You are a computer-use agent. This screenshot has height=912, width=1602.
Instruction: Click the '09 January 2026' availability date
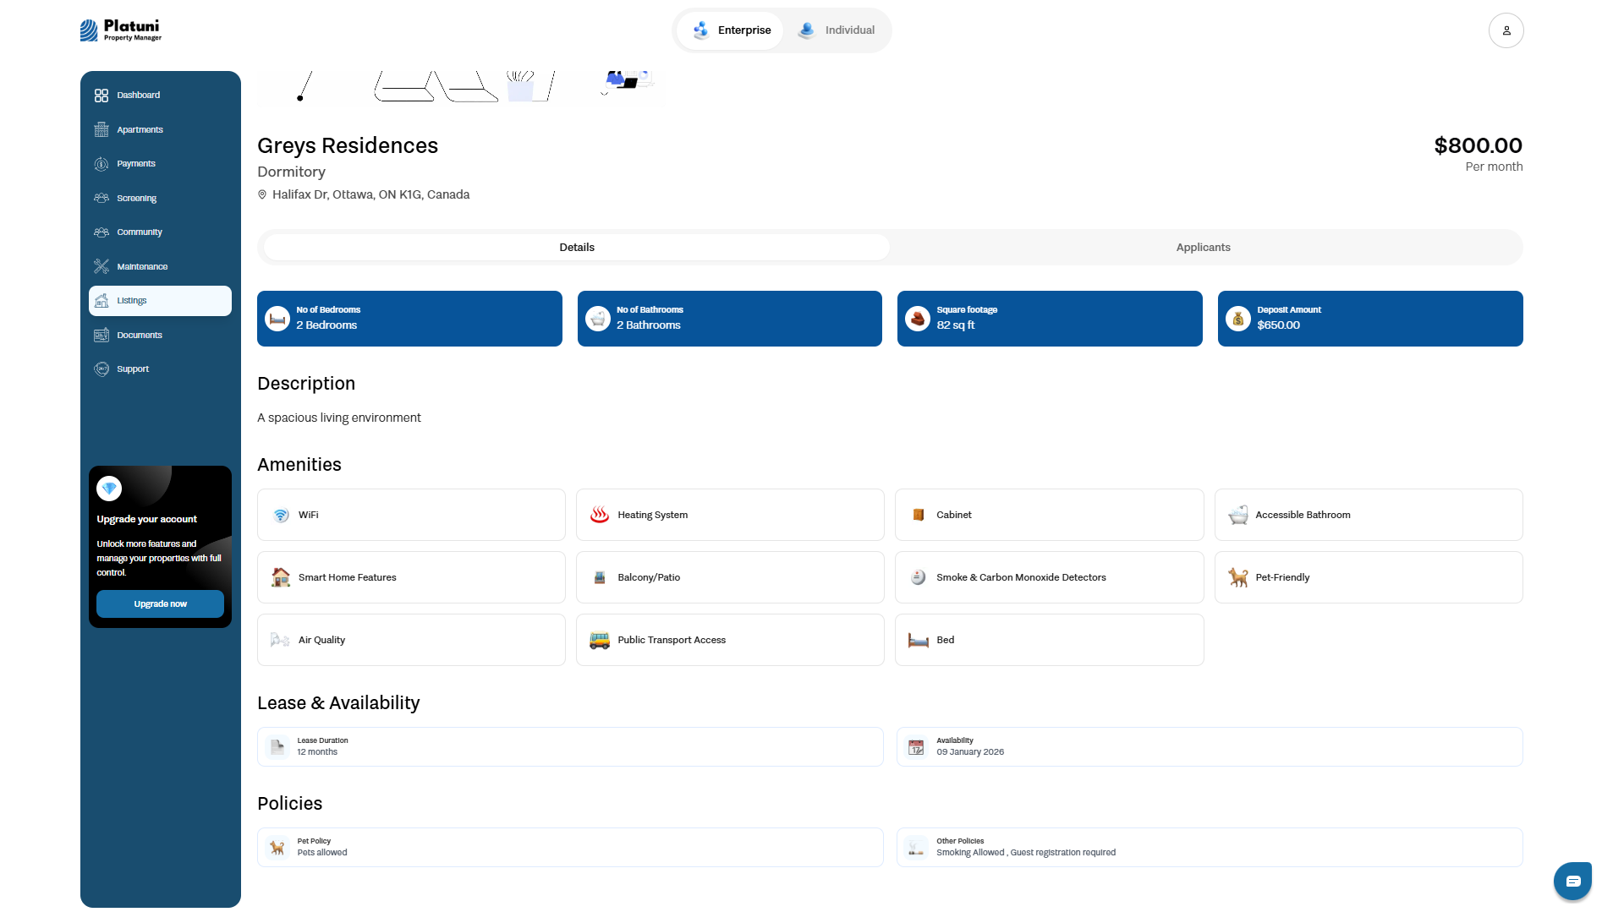tap(970, 752)
